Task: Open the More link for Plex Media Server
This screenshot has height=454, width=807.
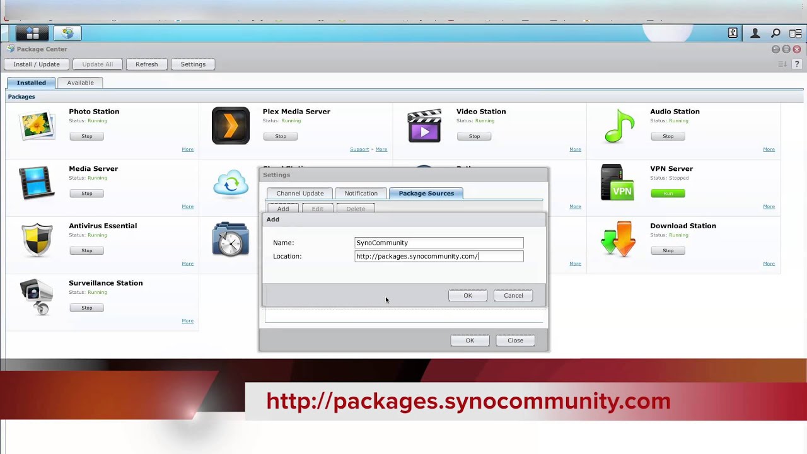Action: click(381, 149)
